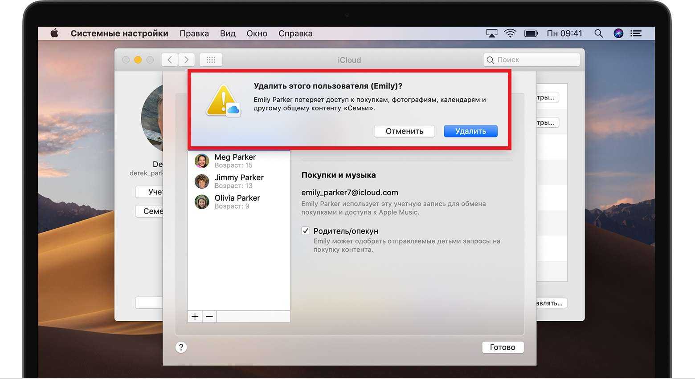The image size is (695, 379).
Task: Open the Правка menu
Action: click(194, 33)
